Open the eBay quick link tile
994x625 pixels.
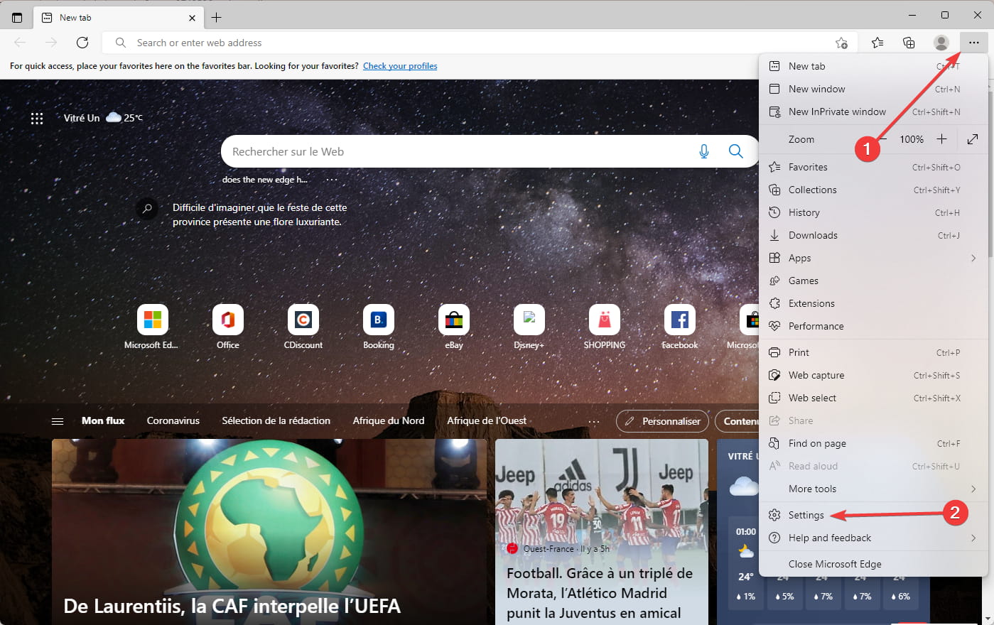pyautogui.click(x=454, y=327)
